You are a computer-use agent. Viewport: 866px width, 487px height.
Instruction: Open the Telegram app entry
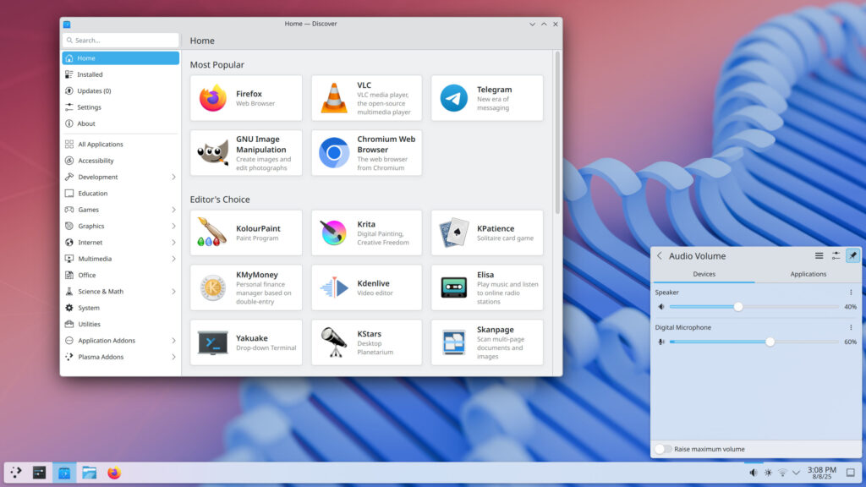[x=487, y=98]
